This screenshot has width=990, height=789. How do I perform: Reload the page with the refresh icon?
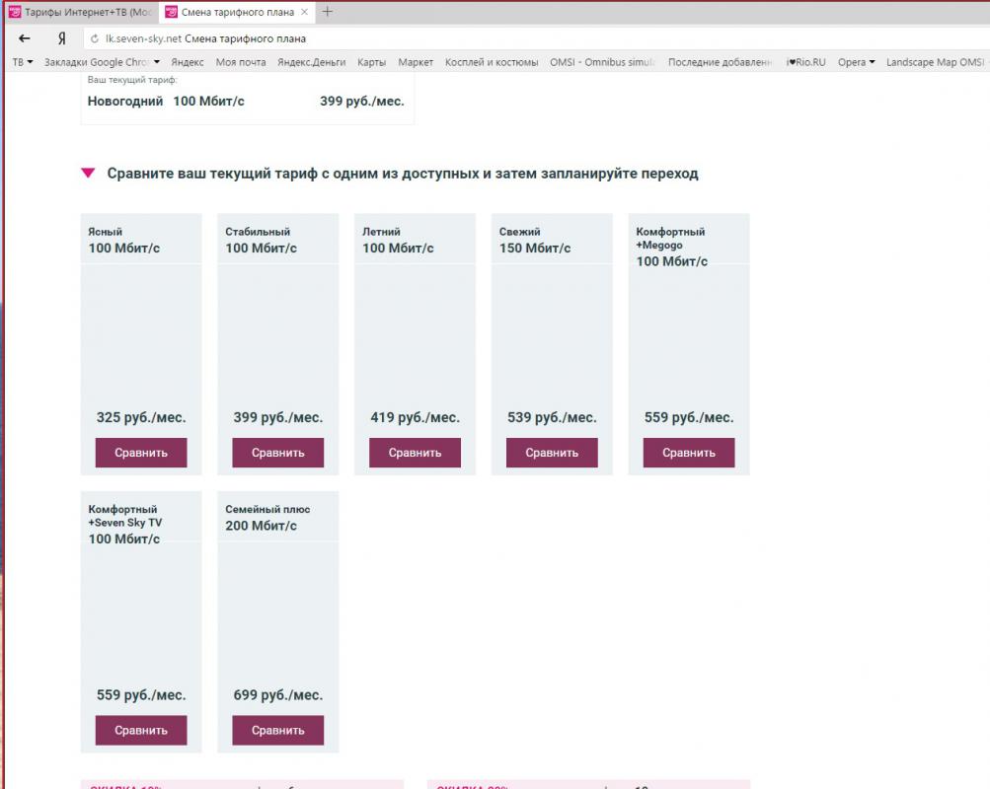tap(95, 39)
